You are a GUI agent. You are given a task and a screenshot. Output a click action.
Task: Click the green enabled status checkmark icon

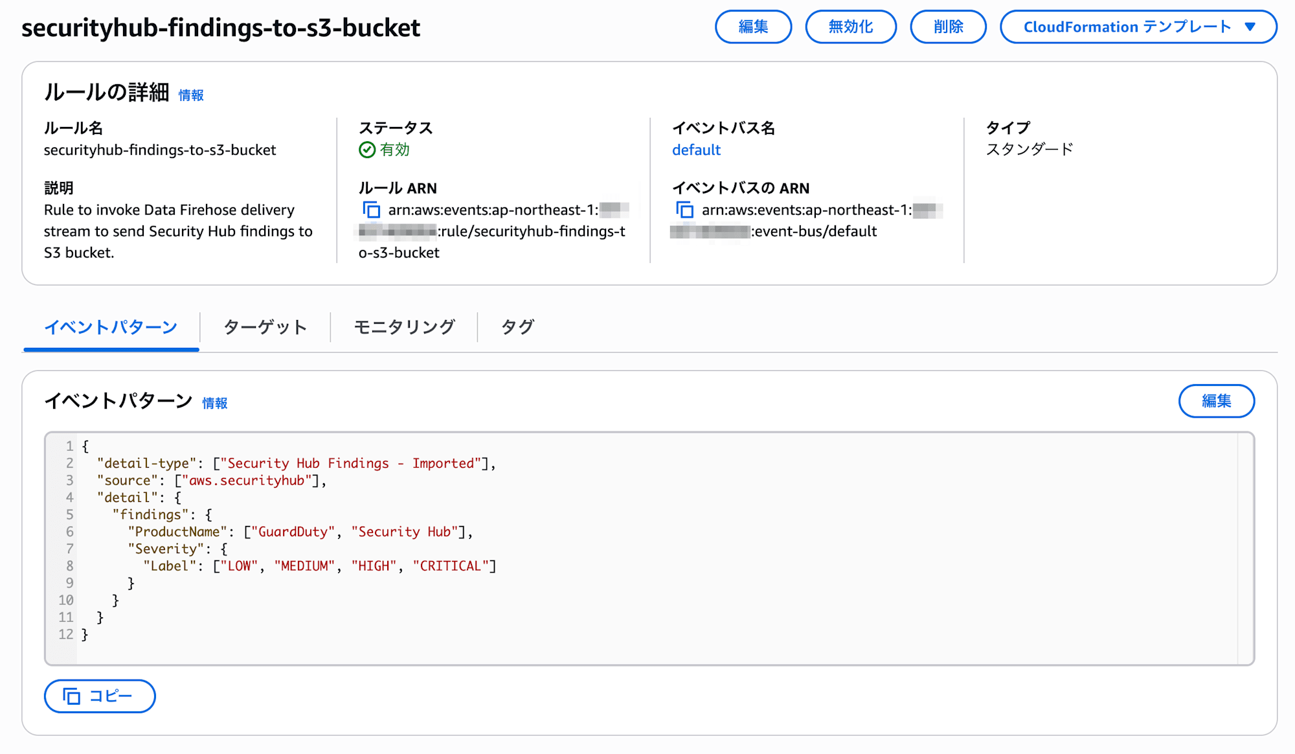tap(367, 150)
